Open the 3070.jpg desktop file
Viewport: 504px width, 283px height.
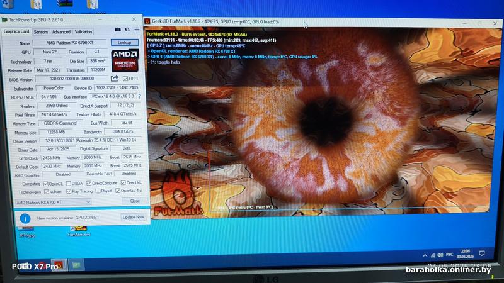point(26,231)
